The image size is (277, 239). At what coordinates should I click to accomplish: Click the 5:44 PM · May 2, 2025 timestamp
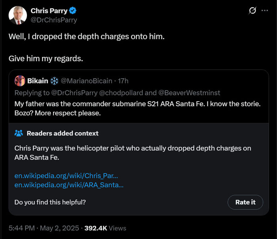coord(43,228)
